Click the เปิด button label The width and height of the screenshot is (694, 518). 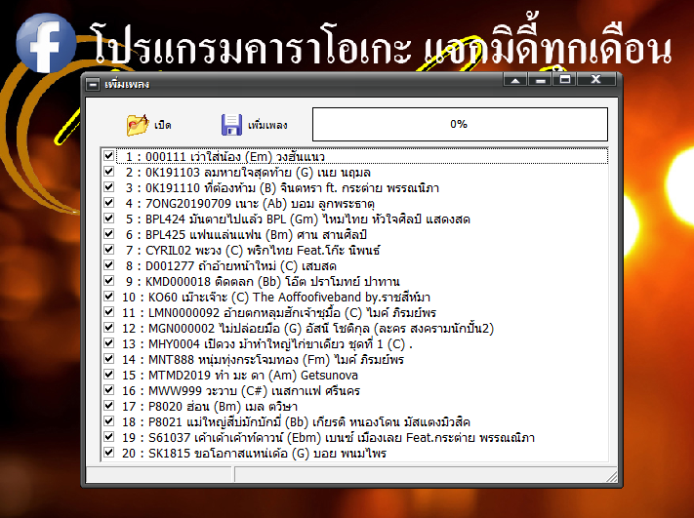pos(162,125)
